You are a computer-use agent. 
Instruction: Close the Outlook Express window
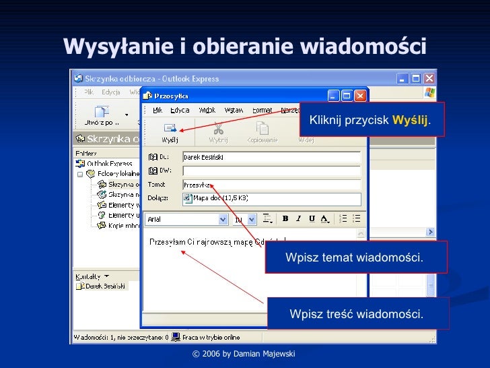(429, 78)
